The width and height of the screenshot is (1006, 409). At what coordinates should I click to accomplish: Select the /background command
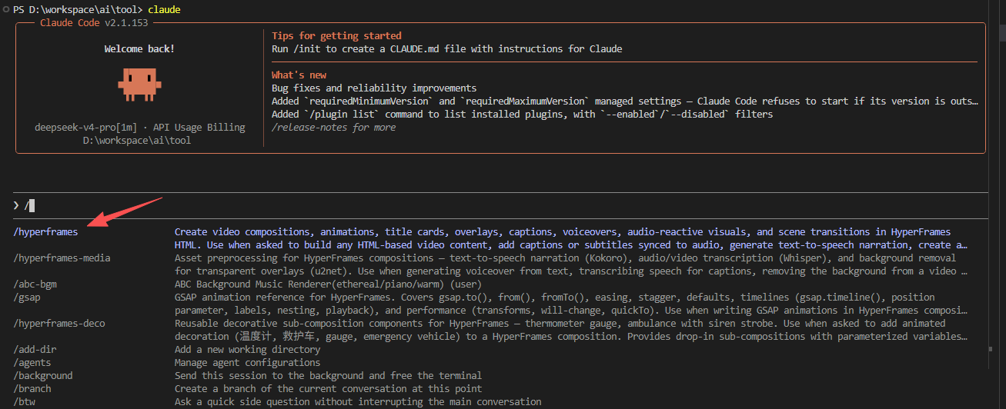pyautogui.click(x=43, y=375)
